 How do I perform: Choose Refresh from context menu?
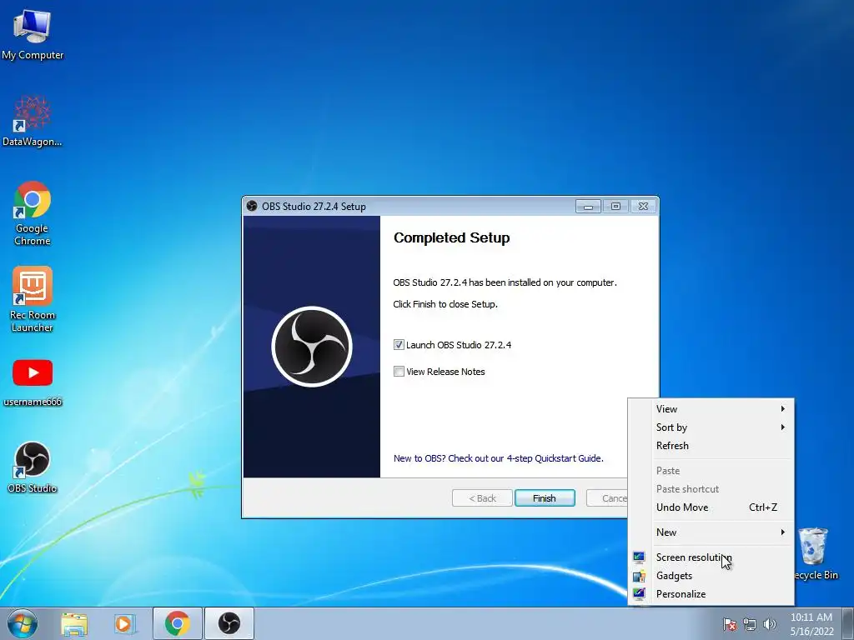pos(711,446)
